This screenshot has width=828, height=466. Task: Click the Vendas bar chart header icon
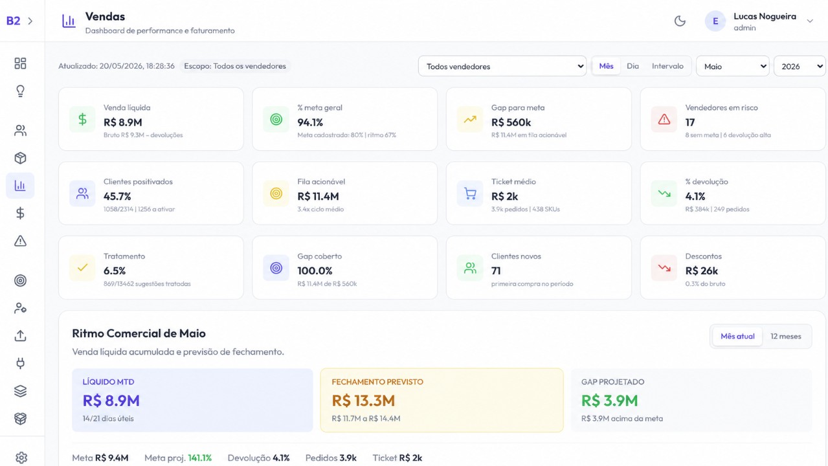69,21
